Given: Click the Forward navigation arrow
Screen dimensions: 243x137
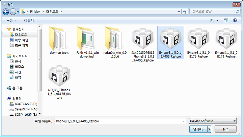Looking at the screenshot, I should click(13, 12).
